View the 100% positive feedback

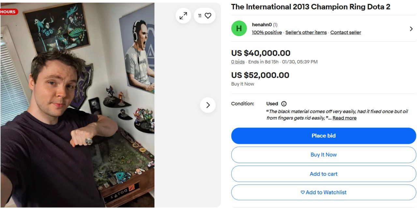(x=266, y=32)
